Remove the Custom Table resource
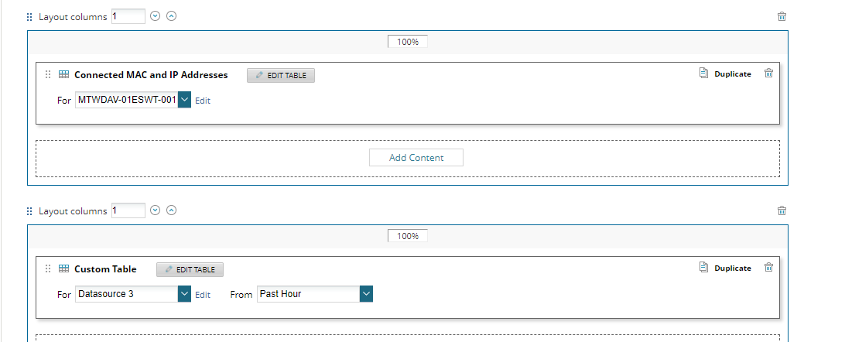845x342 pixels. tap(768, 268)
